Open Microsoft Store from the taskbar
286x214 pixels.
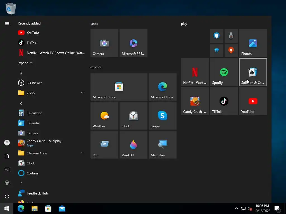[x=48, y=208]
